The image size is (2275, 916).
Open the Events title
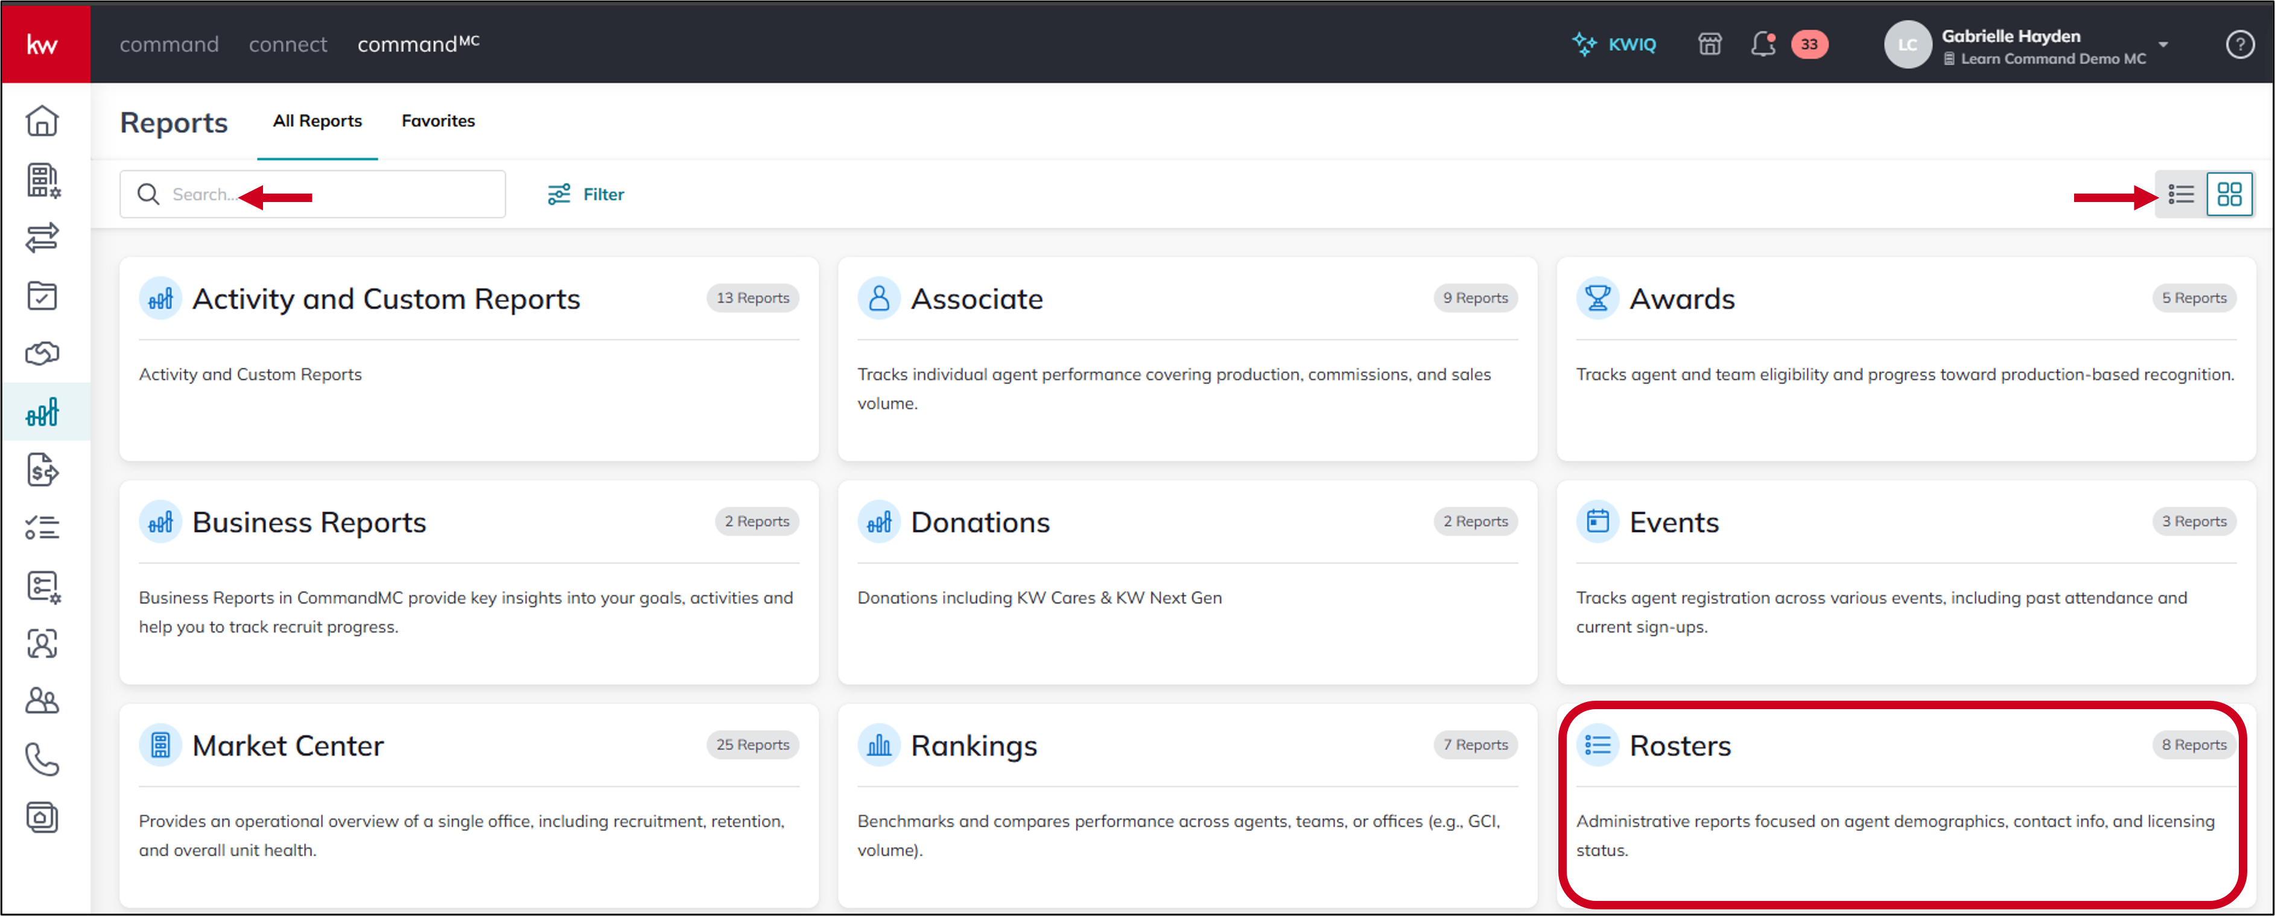tap(1674, 522)
